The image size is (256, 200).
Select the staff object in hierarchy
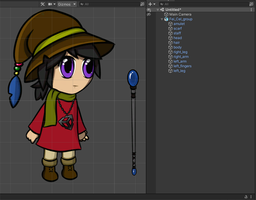tap(177, 33)
